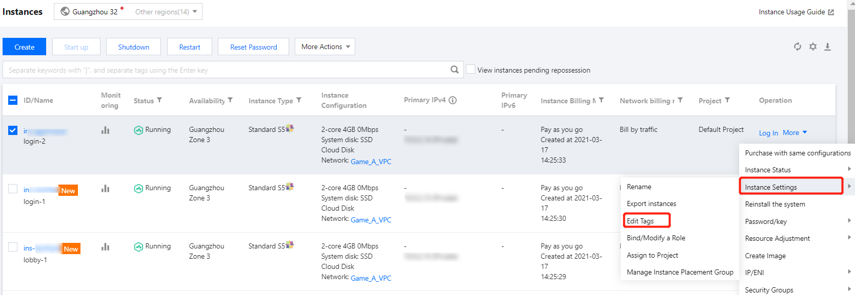Open the Other regions dropdown
This screenshot has height=295, width=855.
pos(166,12)
